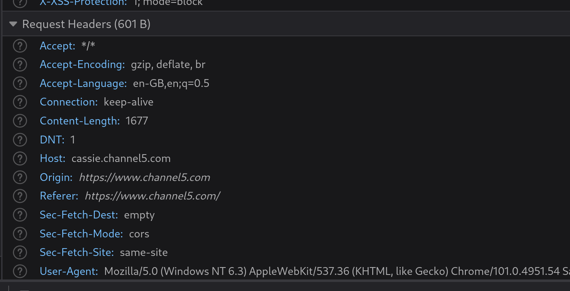Click help icon next to DNT header
570x291 pixels.
(20, 140)
